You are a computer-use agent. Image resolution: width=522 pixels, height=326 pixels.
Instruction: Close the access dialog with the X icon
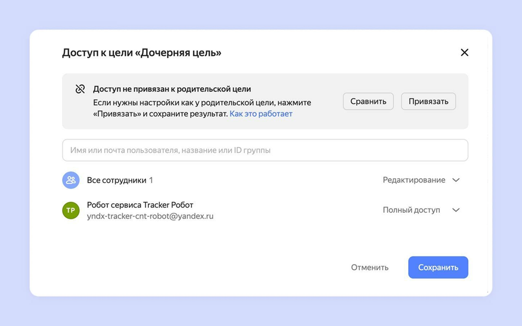point(464,53)
